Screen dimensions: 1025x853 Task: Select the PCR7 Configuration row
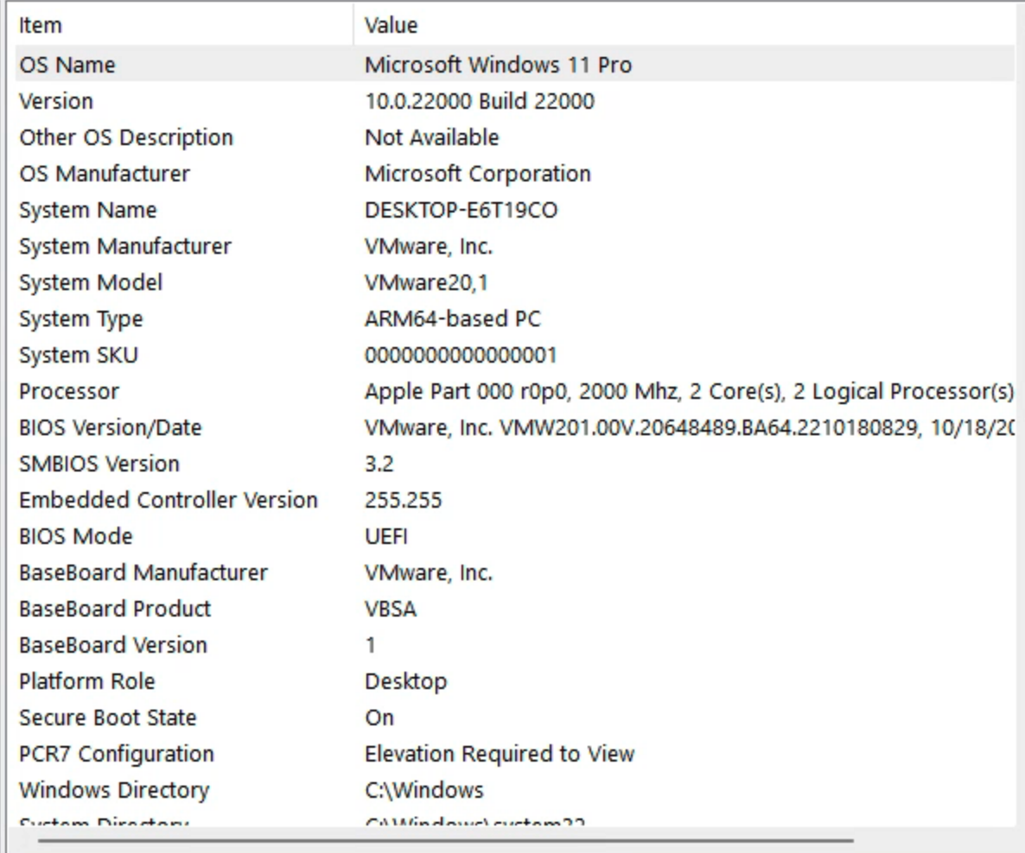[117, 754]
